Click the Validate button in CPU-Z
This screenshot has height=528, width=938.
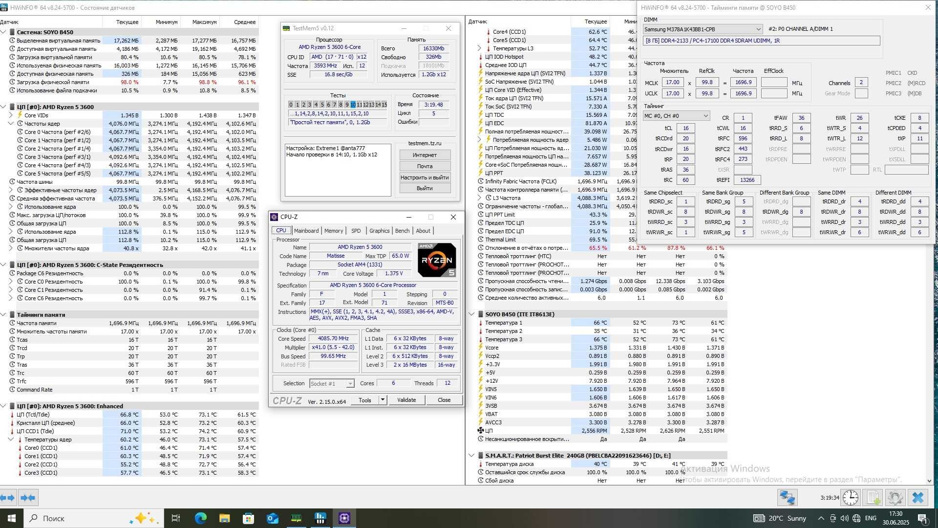click(x=406, y=400)
